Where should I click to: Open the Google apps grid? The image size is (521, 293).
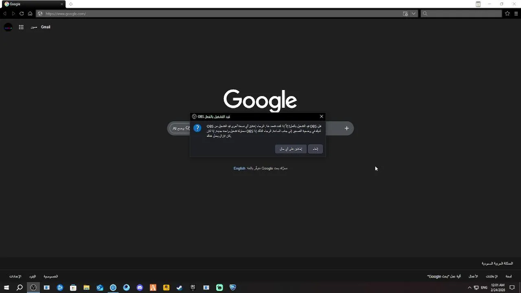[x=21, y=27]
